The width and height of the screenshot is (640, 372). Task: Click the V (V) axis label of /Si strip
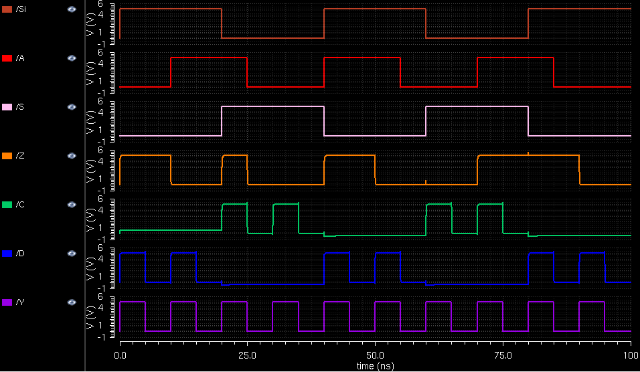(x=90, y=24)
